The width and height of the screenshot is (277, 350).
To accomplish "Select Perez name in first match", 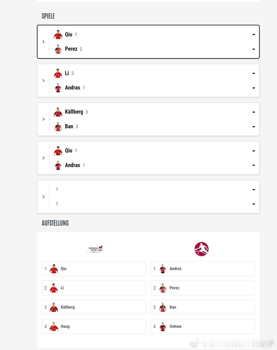I will (x=71, y=49).
